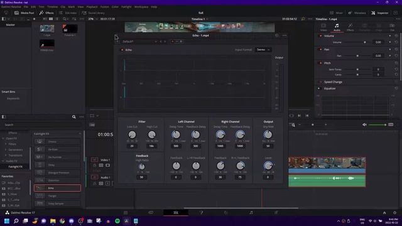402x226 pixels.
Task: Select the Chorus effect in Fairlight FX
Action: click(57, 141)
